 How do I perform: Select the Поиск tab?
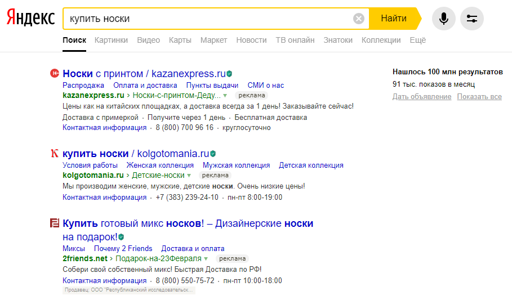(x=74, y=40)
